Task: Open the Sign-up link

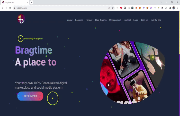Action: click(x=145, y=20)
